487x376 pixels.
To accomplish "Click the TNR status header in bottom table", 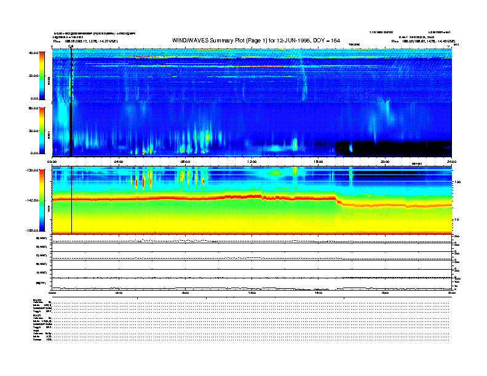I will (x=36, y=331).
